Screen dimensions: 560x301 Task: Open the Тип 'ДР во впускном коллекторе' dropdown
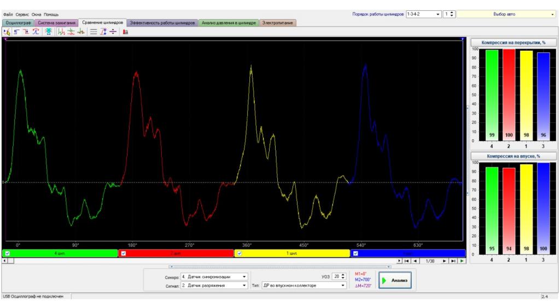tap(343, 285)
